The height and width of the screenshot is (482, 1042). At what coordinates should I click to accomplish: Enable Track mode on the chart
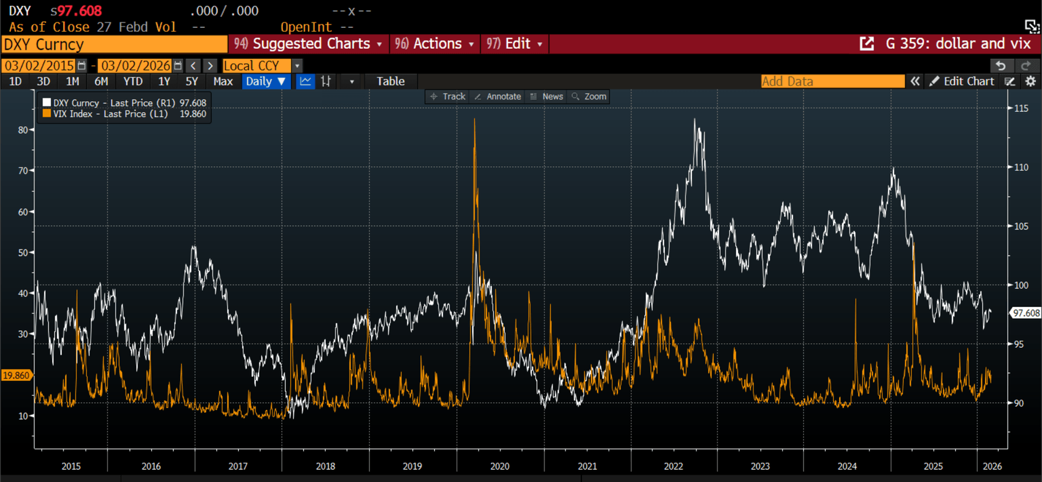click(447, 96)
